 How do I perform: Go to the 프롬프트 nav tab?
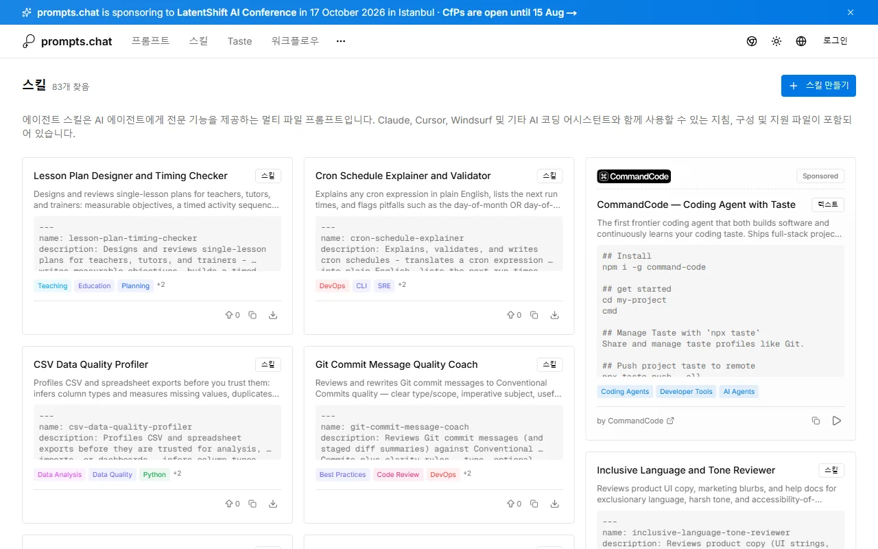click(x=151, y=41)
